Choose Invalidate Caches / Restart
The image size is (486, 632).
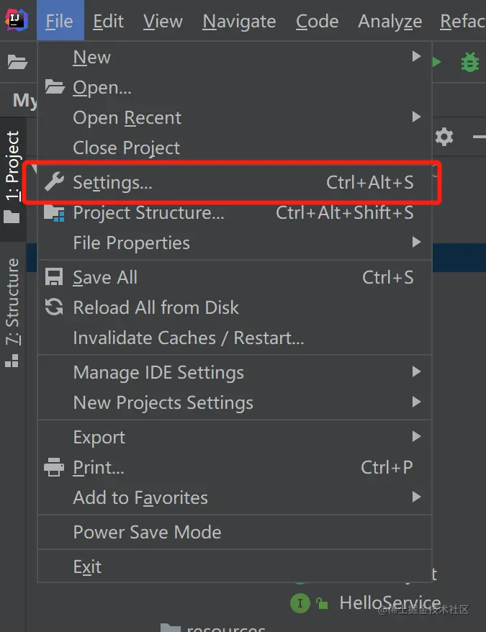[189, 338]
